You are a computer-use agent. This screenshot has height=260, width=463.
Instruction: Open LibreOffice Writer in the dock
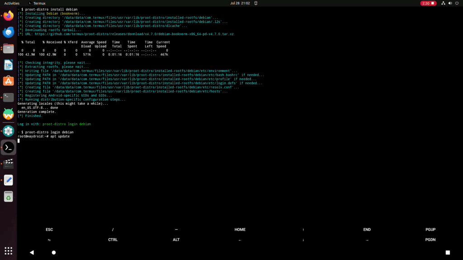pos(8,65)
